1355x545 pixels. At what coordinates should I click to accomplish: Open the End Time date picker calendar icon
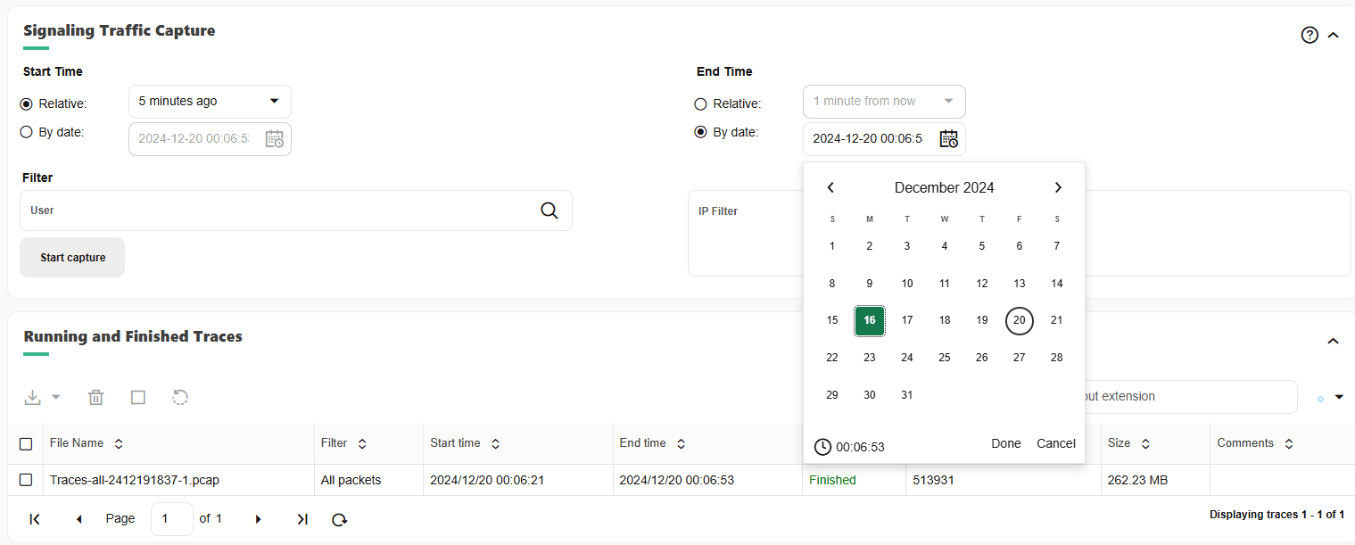point(948,138)
